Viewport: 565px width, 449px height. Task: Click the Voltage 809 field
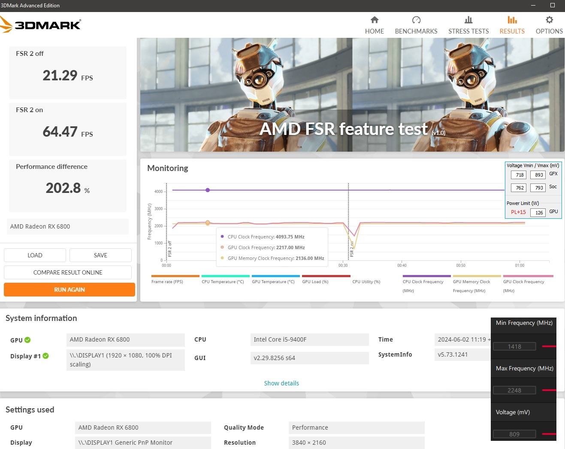click(x=514, y=434)
